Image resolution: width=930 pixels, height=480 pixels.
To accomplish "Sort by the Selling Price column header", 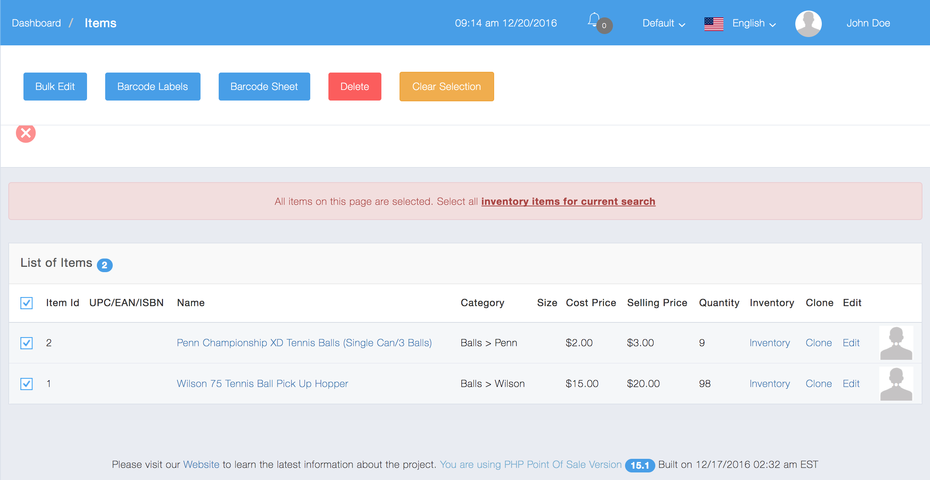I will [x=657, y=303].
